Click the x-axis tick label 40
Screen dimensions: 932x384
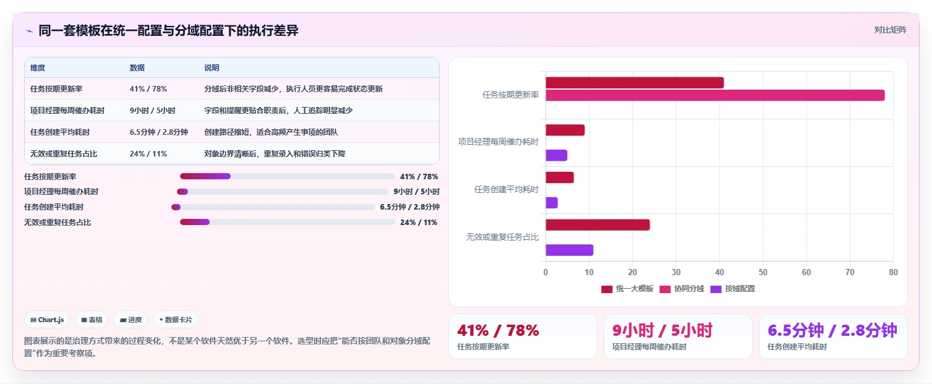(719, 272)
